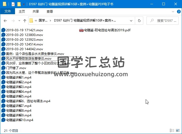The image size is (182, 134).
Task: Select the file 宅髓鉴讲解10.mp4
Action: click(19, 120)
